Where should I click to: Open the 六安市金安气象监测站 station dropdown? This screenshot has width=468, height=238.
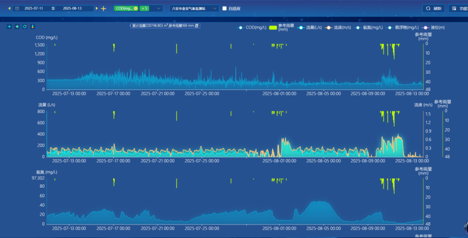pyautogui.click(x=194, y=8)
